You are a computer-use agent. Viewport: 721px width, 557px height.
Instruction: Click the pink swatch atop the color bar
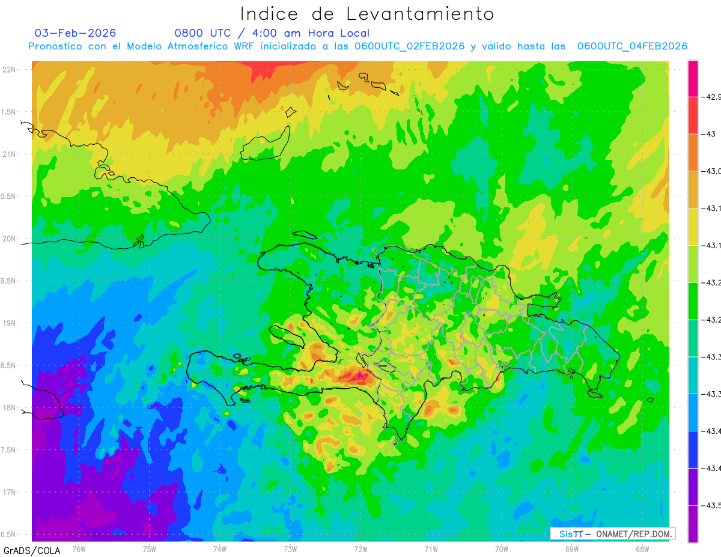[x=693, y=78]
